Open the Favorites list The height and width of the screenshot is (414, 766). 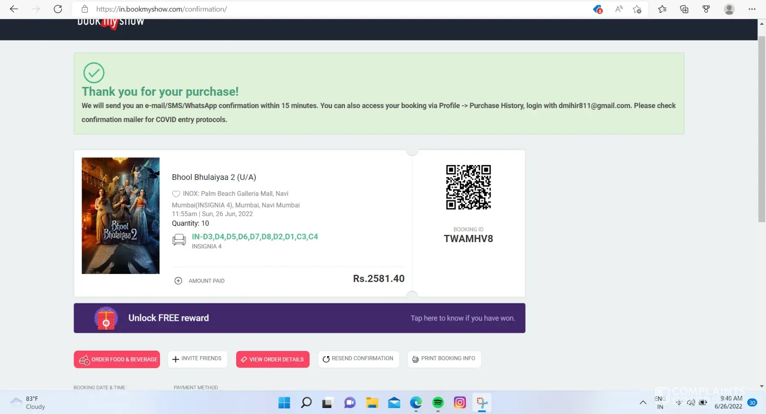click(662, 9)
